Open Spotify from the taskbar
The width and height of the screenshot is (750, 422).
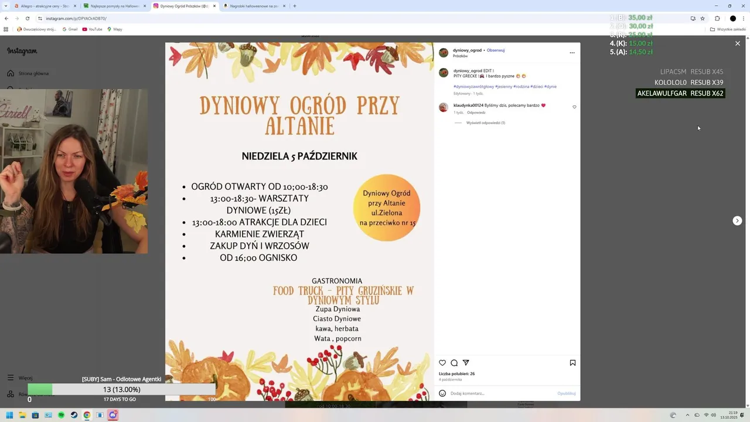(x=61, y=415)
